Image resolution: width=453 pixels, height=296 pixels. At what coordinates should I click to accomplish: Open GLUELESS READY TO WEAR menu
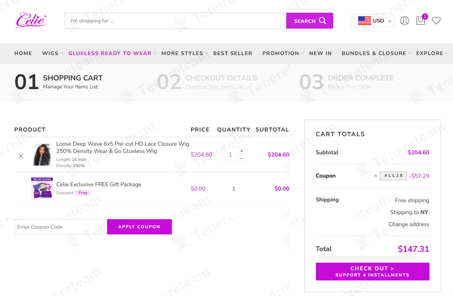pyautogui.click(x=110, y=53)
